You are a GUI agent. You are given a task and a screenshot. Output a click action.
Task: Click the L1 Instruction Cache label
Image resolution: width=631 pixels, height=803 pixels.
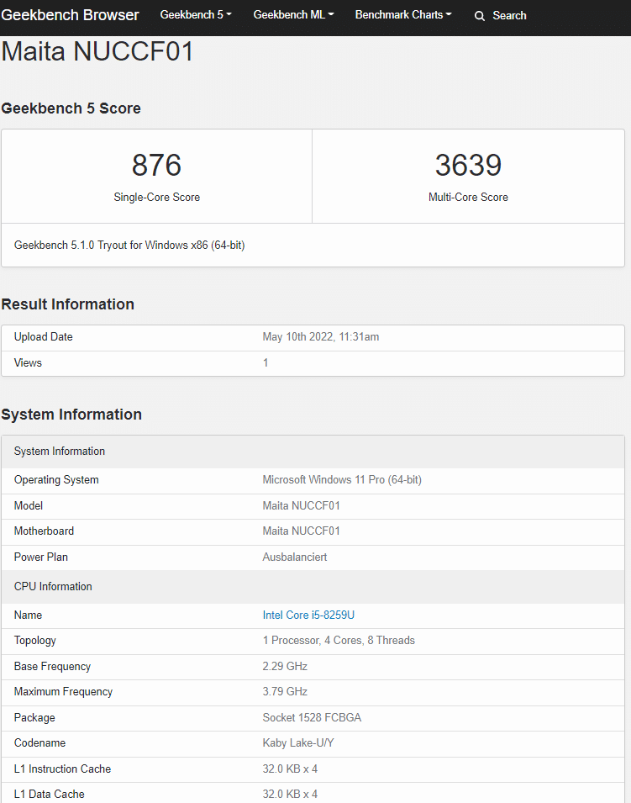click(x=62, y=769)
